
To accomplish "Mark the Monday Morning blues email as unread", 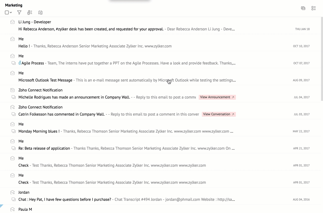I will (12, 124).
